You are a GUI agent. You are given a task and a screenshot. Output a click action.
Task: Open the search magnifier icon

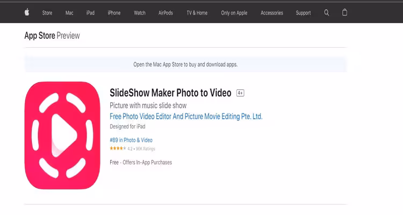(x=327, y=12)
